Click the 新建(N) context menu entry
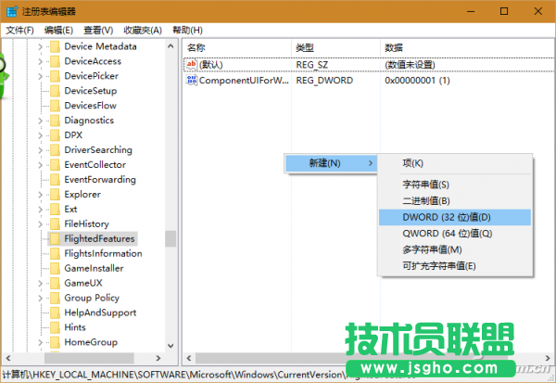 click(x=331, y=163)
